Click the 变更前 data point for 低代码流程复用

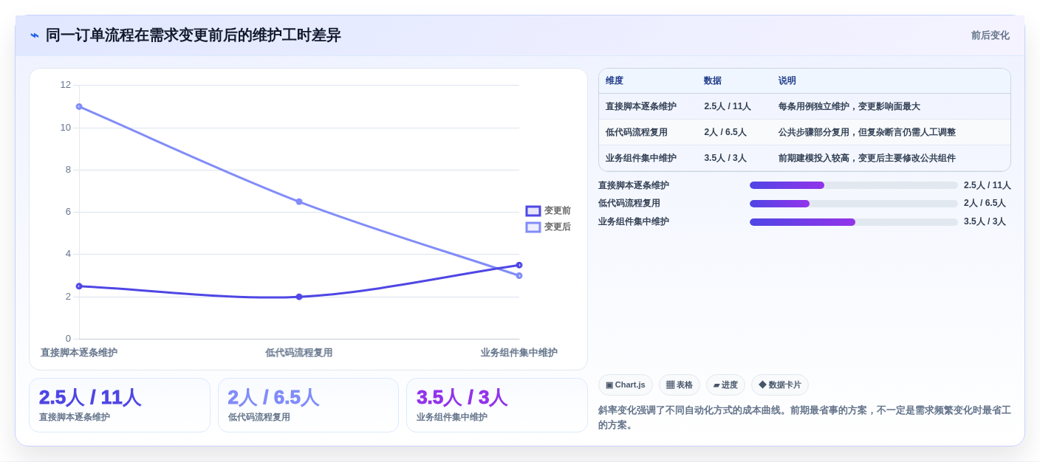coord(299,297)
